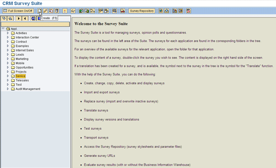Select the Projects tree item
Screen dimensions: 276x168
tap(21, 72)
